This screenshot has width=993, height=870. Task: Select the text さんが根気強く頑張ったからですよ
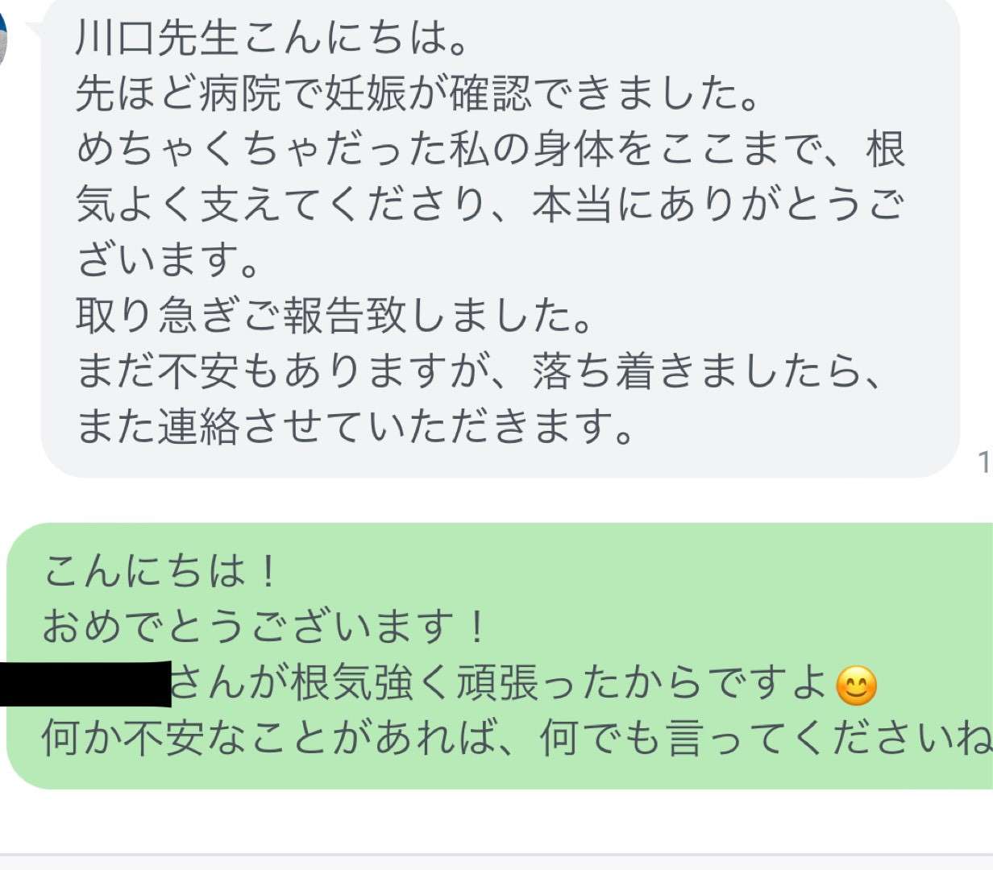tap(500, 683)
